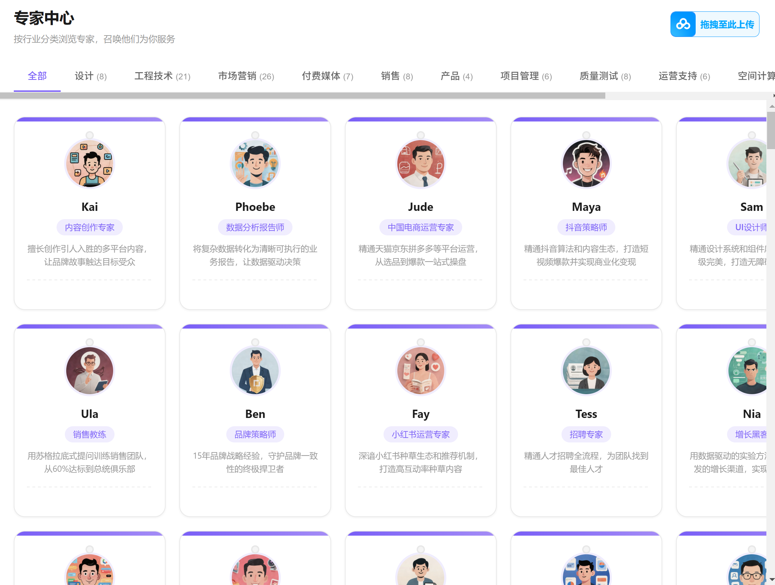The width and height of the screenshot is (775, 585).
Task: Click the horizontal tab scrollbar thumb
Action: 302,96
